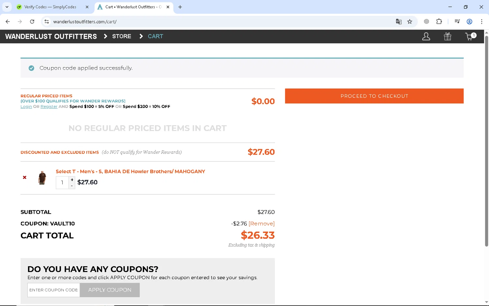This screenshot has width=489, height=306.
Task: Click Proceed to Checkout button
Action: [374, 96]
